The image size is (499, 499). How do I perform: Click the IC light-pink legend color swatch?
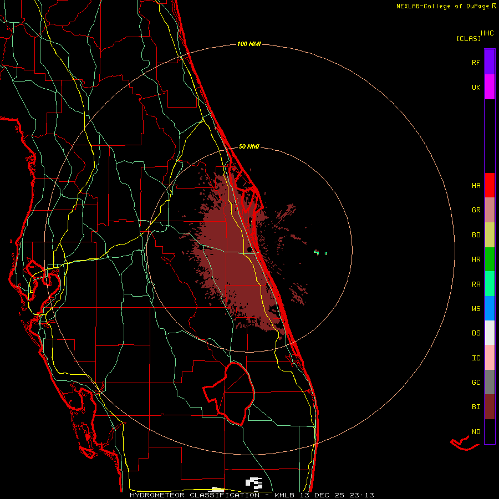[490, 358]
